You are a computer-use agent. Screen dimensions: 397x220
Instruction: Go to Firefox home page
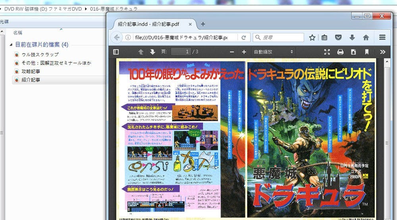click(366, 37)
